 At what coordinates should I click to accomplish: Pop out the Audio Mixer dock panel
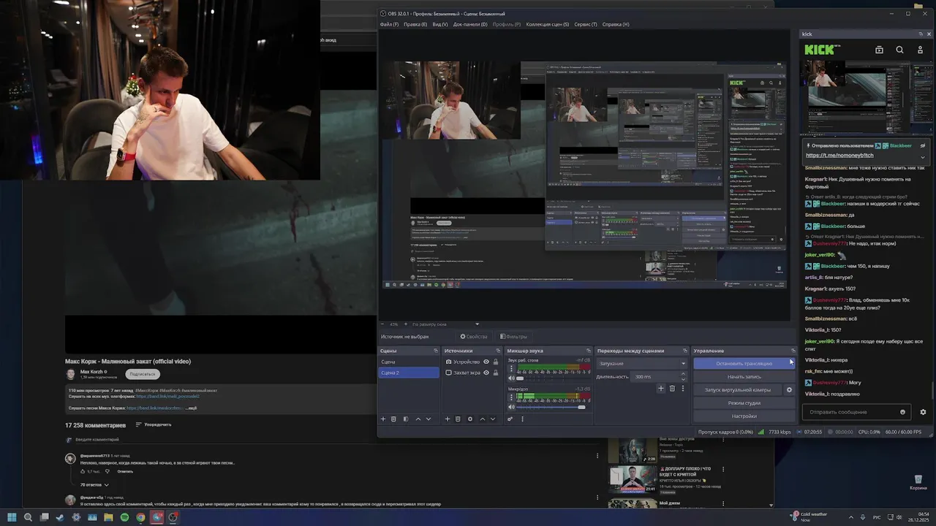588,351
